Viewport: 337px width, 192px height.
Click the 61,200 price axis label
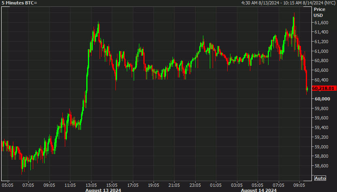click(321, 42)
